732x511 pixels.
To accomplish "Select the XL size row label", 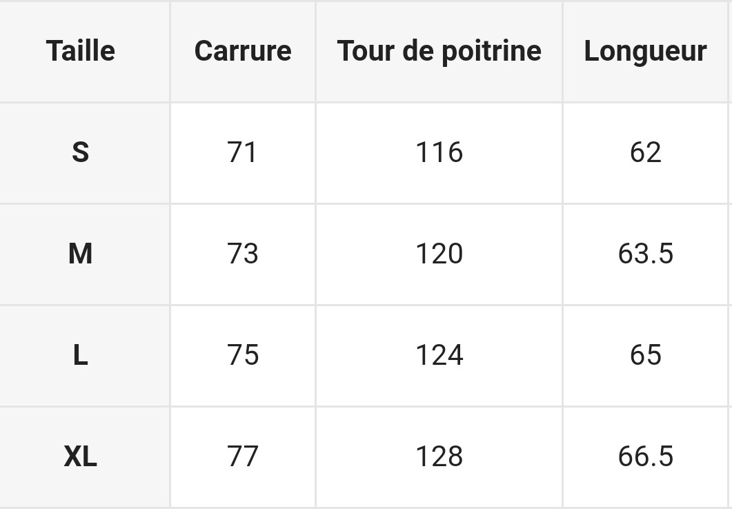I will pos(81,457).
